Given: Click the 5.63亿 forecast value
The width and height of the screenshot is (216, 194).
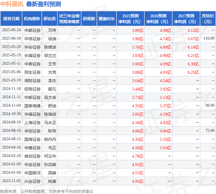Looking at the screenshot, I should coord(165,147).
